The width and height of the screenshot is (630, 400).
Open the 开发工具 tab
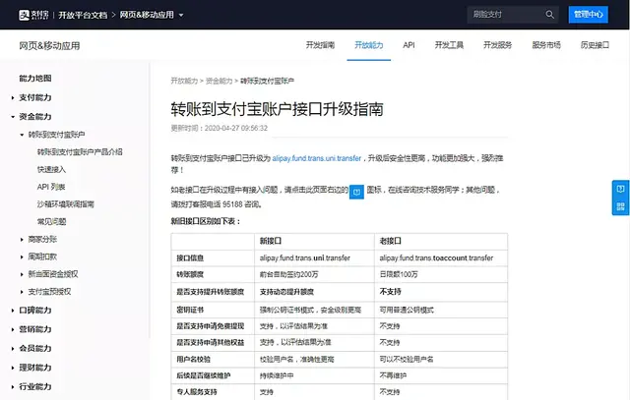point(449,45)
